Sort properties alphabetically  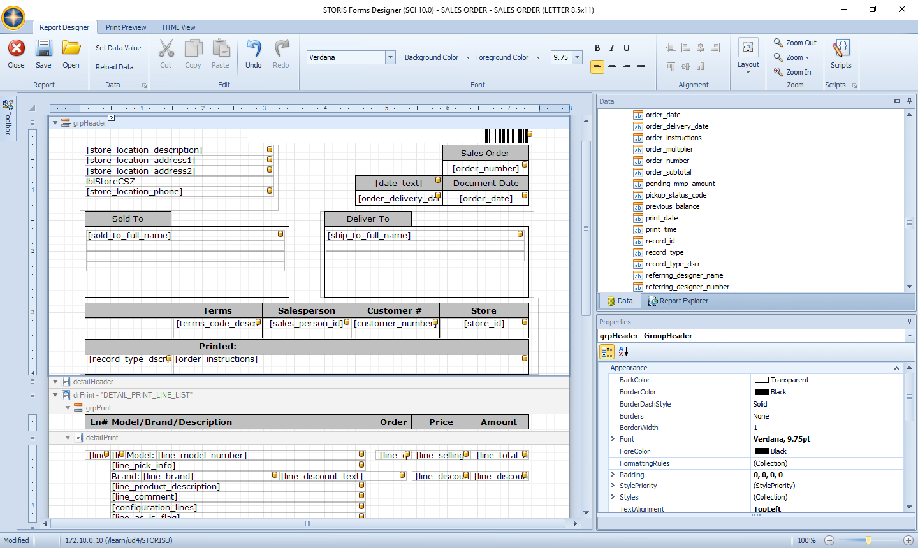(x=623, y=351)
